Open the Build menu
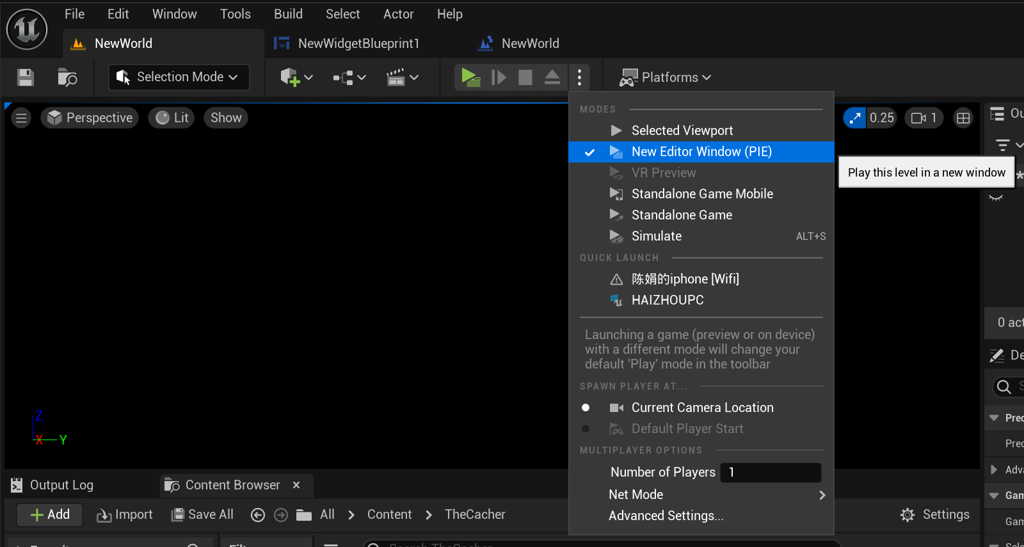 (x=288, y=14)
